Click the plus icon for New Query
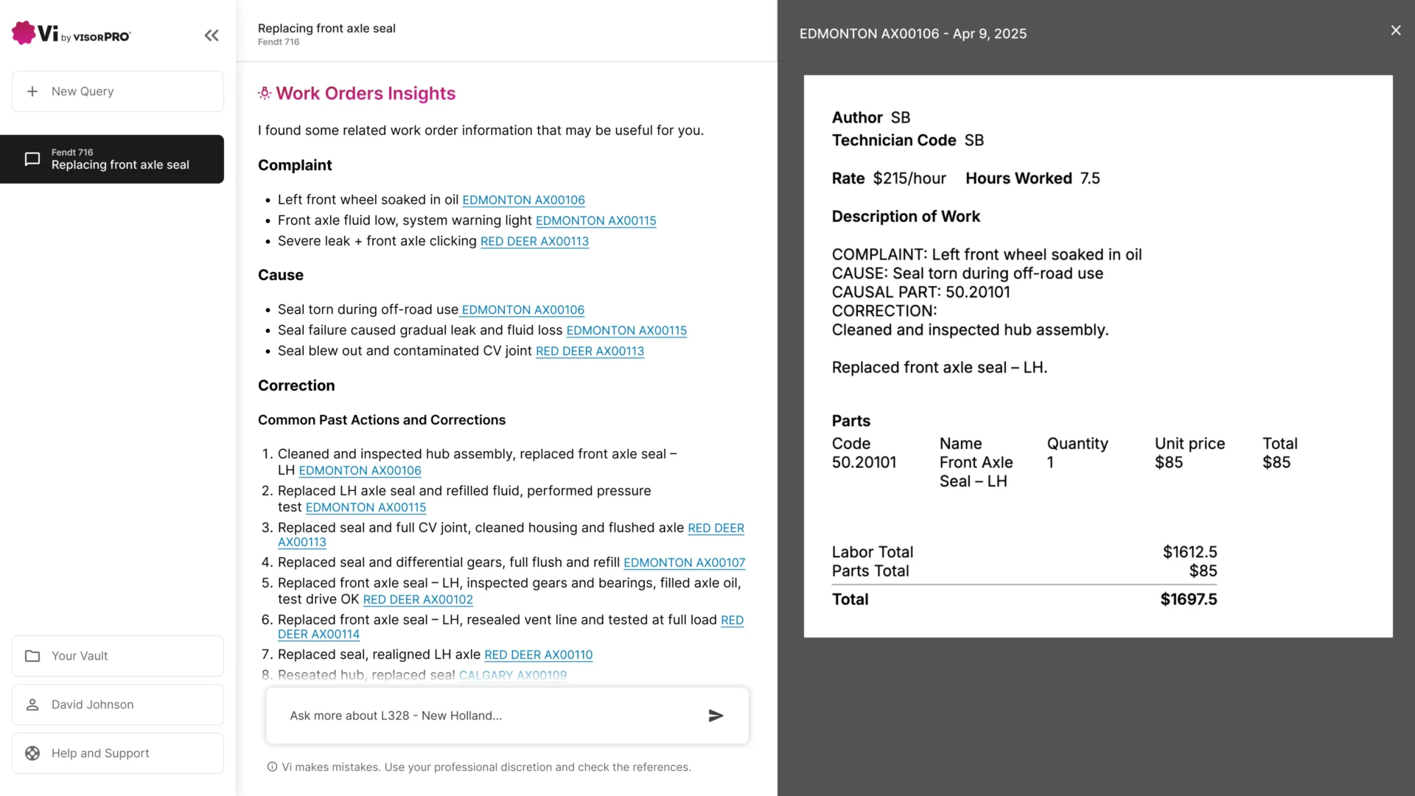Viewport: 1415px width, 796px height. (32, 91)
